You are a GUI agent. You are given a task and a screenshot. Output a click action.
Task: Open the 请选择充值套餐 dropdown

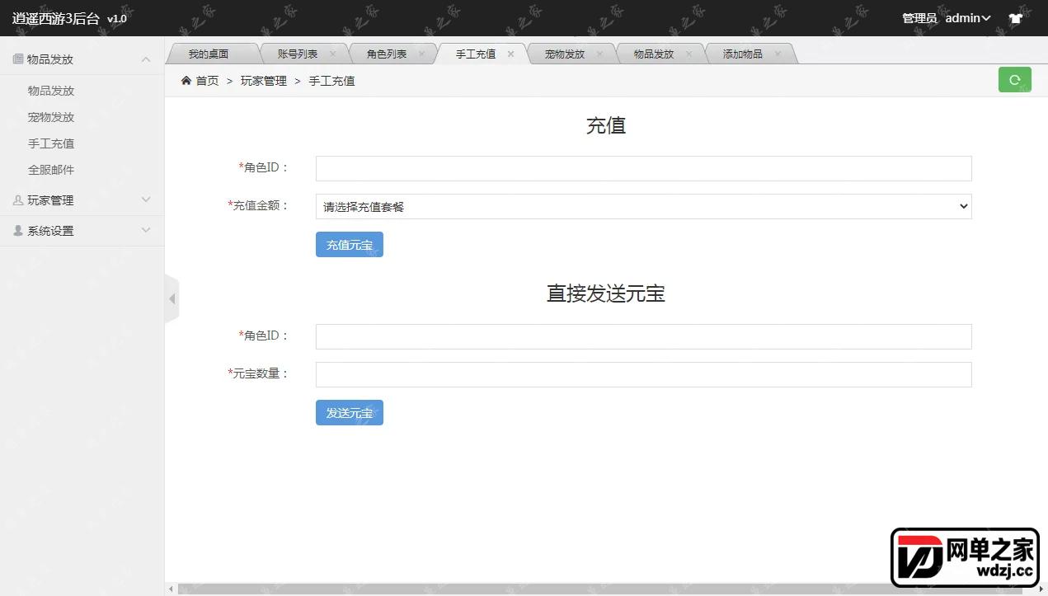643,207
